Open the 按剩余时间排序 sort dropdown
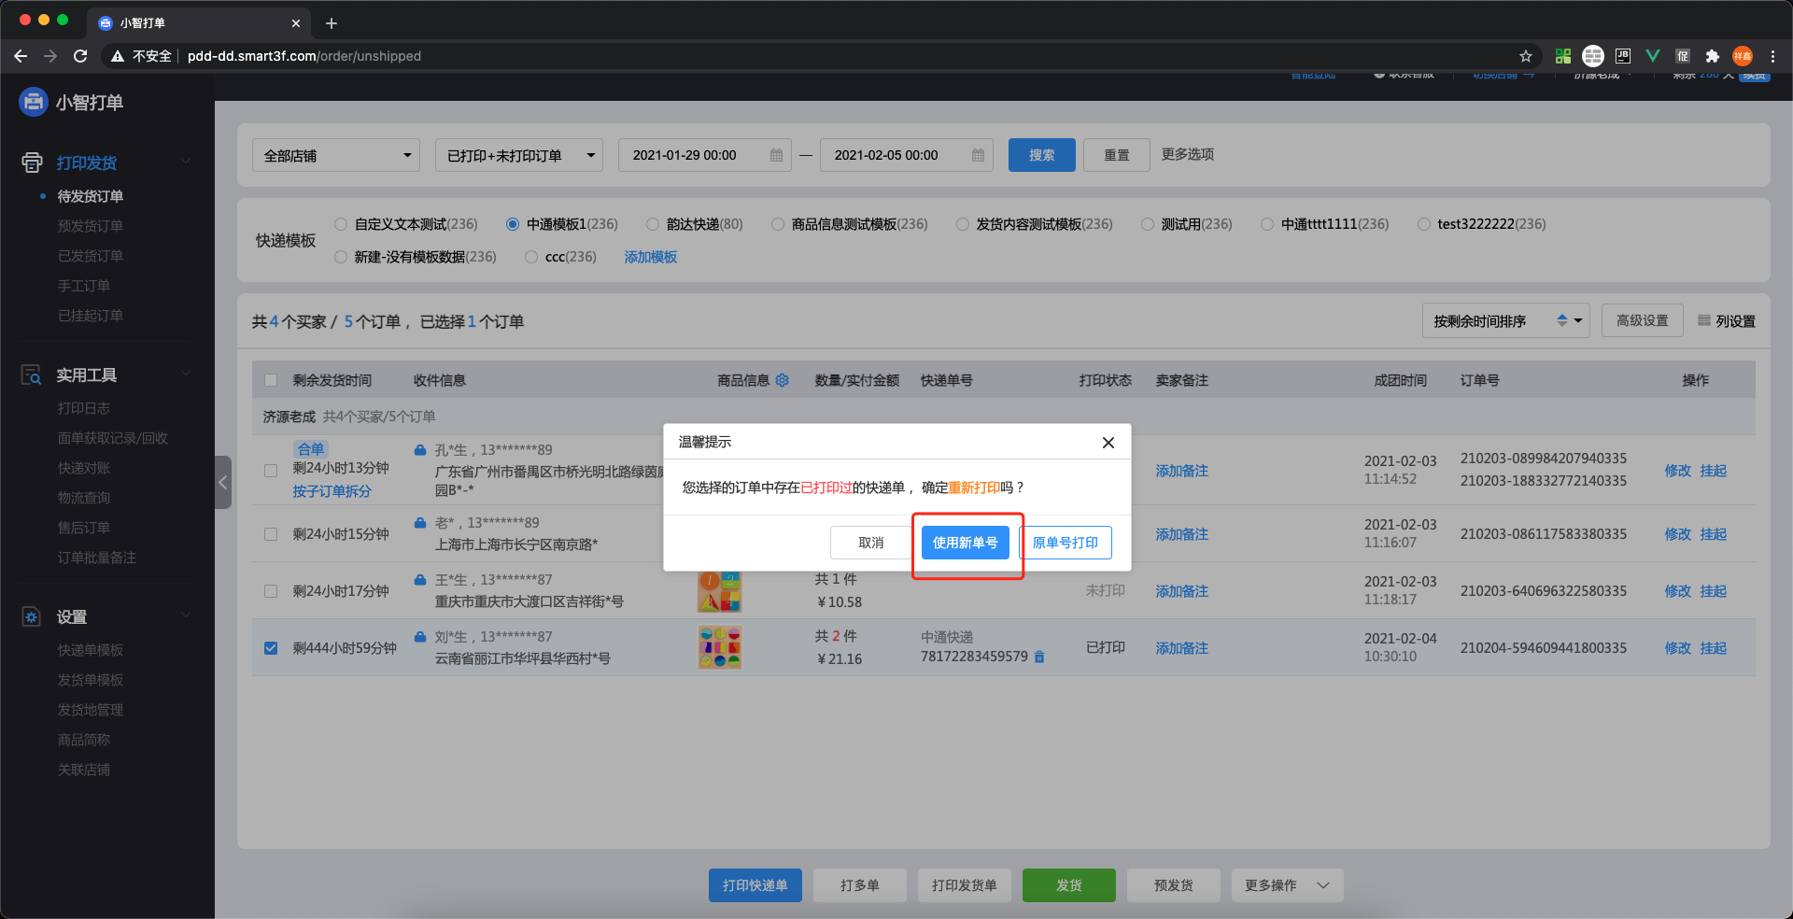Viewport: 1793px width, 919px height. pyautogui.click(x=1505, y=320)
